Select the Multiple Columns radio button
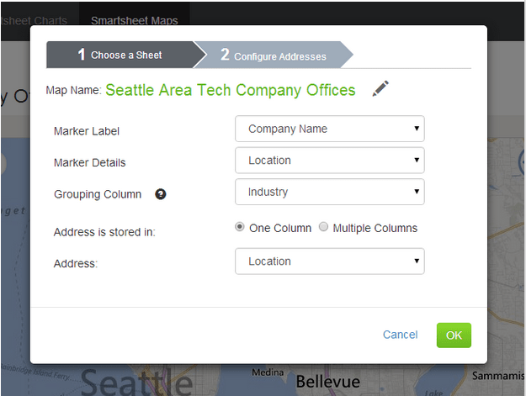This screenshot has height=396, width=526. pos(324,227)
